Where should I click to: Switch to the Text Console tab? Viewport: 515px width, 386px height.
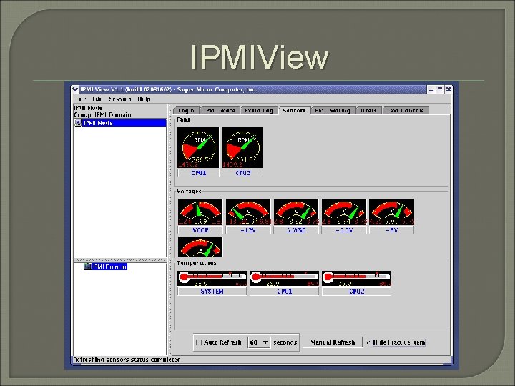(406, 111)
